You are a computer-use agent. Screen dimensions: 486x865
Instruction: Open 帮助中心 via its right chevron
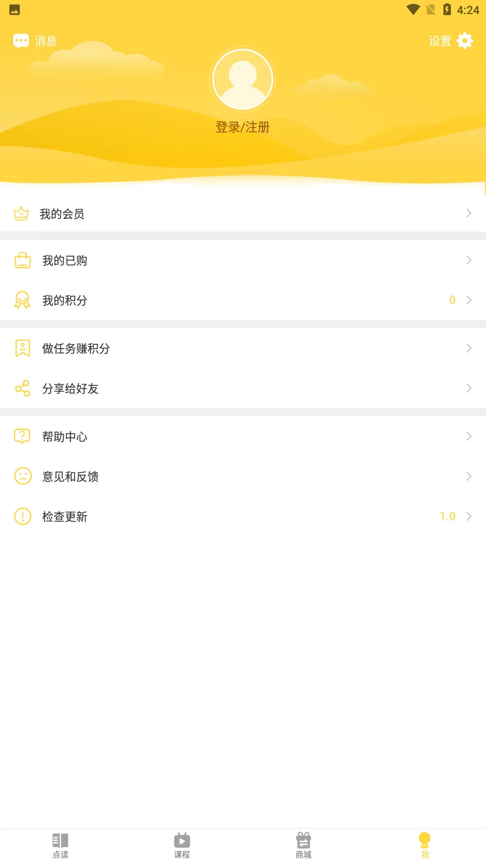(x=468, y=436)
